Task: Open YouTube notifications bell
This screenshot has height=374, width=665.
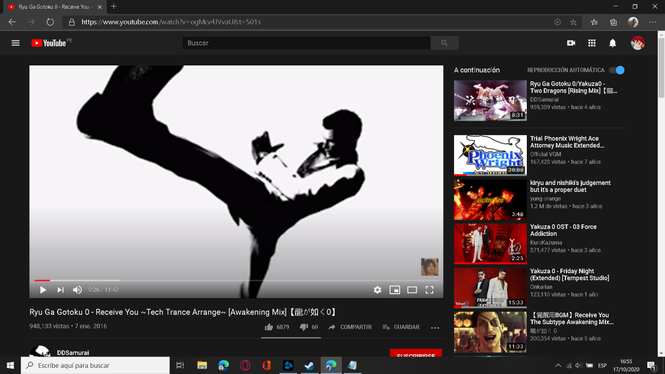Action: (x=613, y=43)
